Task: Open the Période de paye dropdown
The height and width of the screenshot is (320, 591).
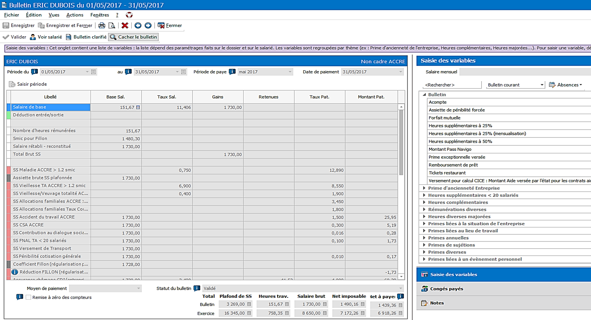Action: [x=290, y=72]
